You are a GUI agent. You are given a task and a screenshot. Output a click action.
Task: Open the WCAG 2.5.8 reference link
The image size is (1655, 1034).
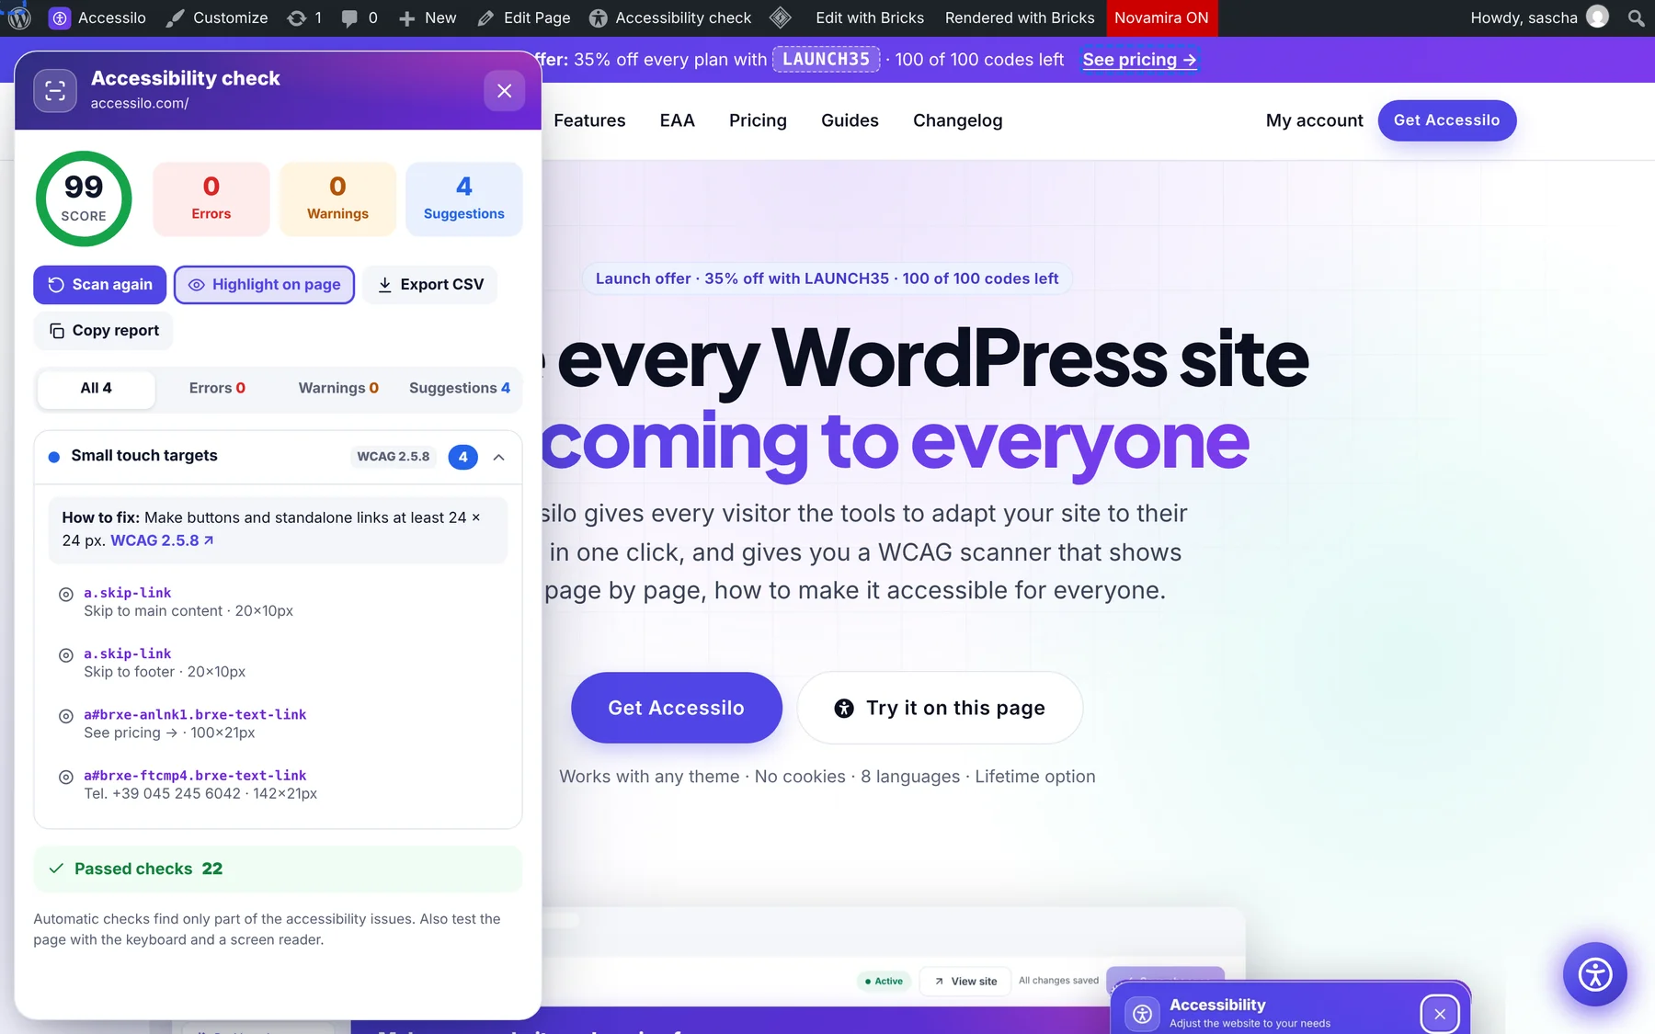pyautogui.click(x=162, y=540)
